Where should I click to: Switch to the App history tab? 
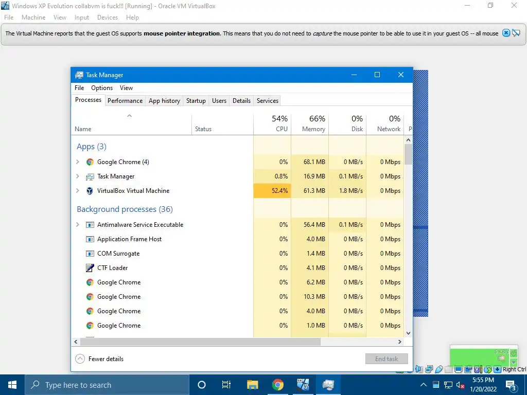tap(164, 101)
